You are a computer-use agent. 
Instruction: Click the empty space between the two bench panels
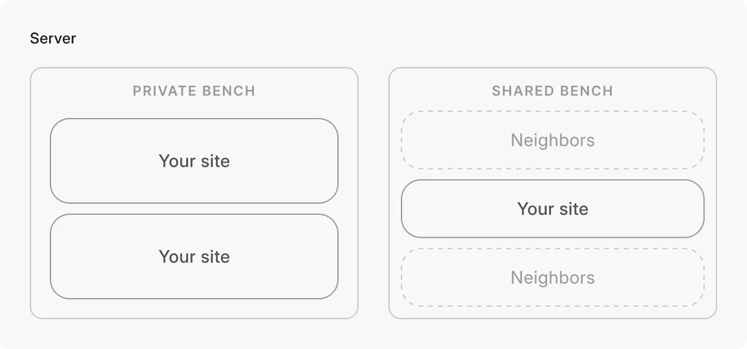(x=374, y=193)
